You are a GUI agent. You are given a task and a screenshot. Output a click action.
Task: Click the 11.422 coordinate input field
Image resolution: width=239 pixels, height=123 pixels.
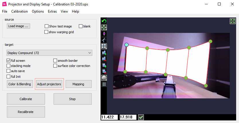[109, 117]
